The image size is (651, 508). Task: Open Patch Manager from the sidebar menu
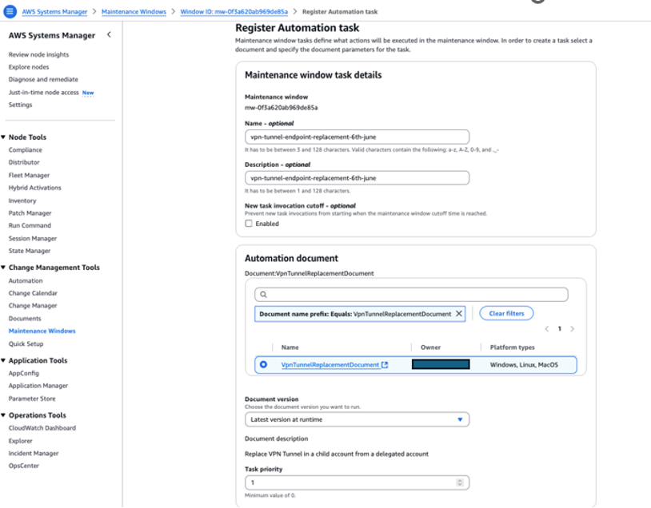coord(30,212)
